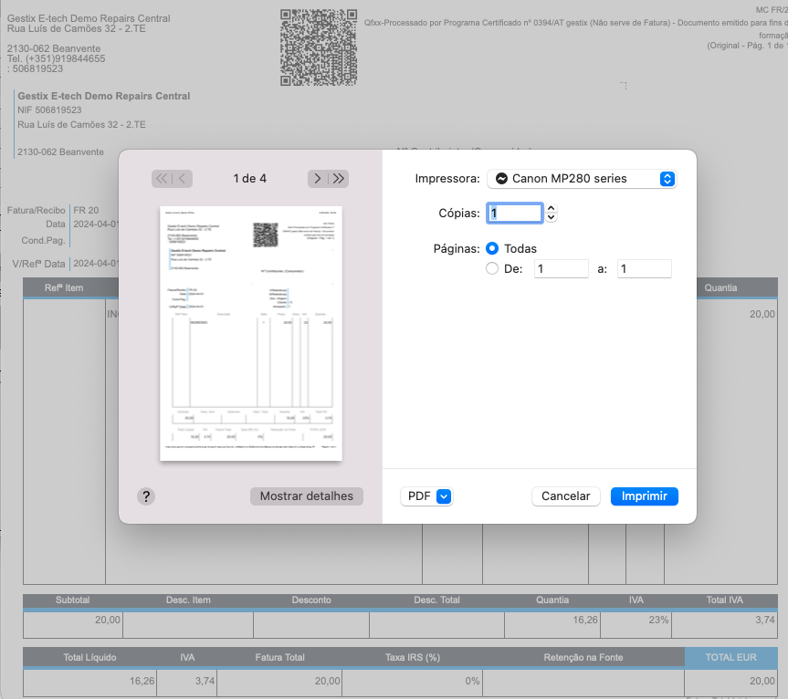This screenshot has height=699, width=788.
Task: Select De page range radio button
Action: point(492,268)
